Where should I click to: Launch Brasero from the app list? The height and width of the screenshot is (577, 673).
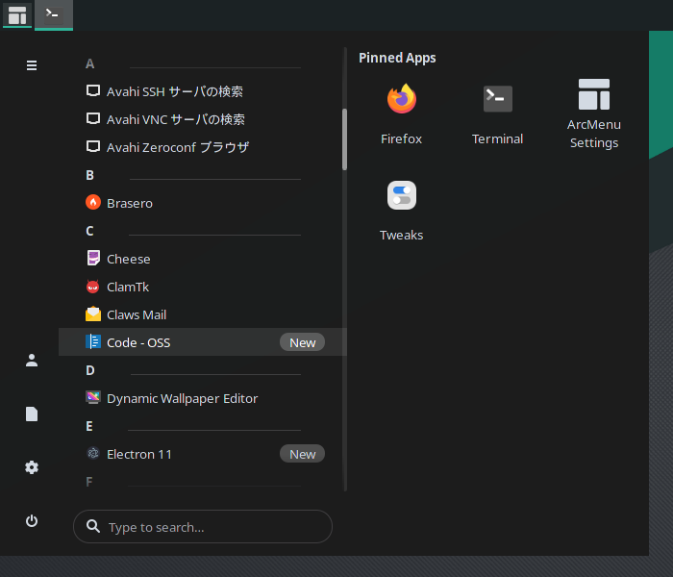[203, 203]
